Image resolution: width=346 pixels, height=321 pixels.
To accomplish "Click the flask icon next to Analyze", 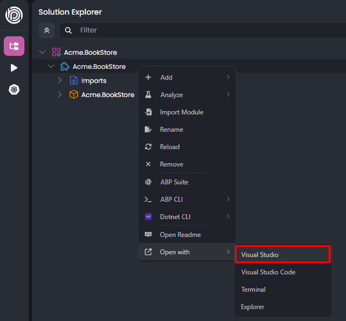I will coord(148,94).
